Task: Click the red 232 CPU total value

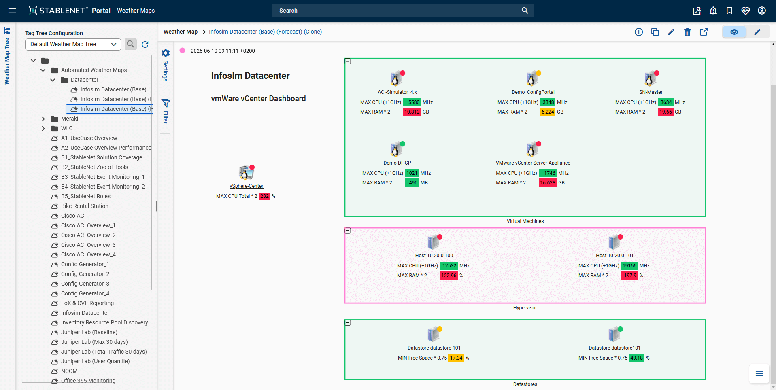Action: tap(264, 196)
